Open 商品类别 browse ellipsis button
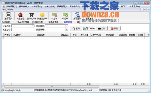Screen dimensions: 151x93 pos(66,26)
